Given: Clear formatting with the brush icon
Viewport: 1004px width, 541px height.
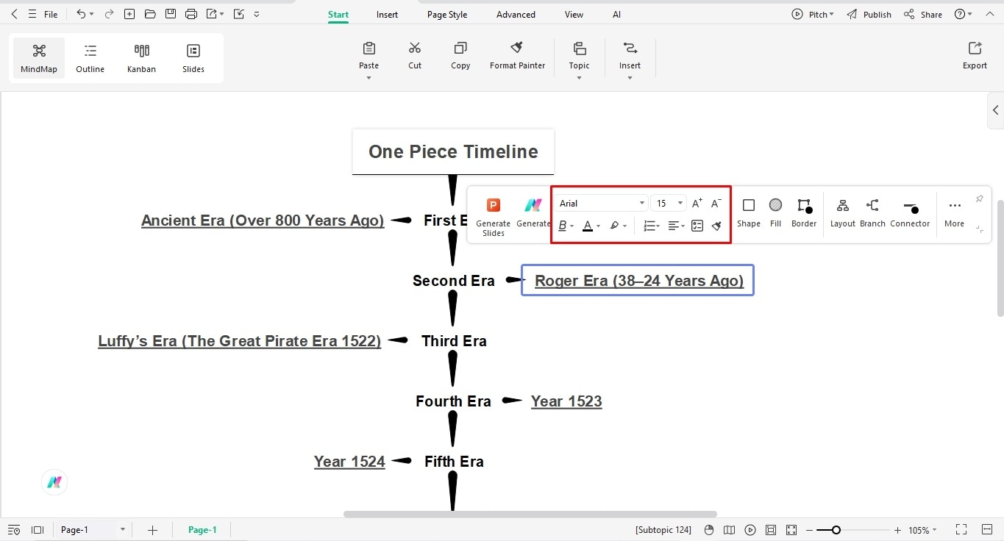Looking at the screenshot, I should pos(716,226).
